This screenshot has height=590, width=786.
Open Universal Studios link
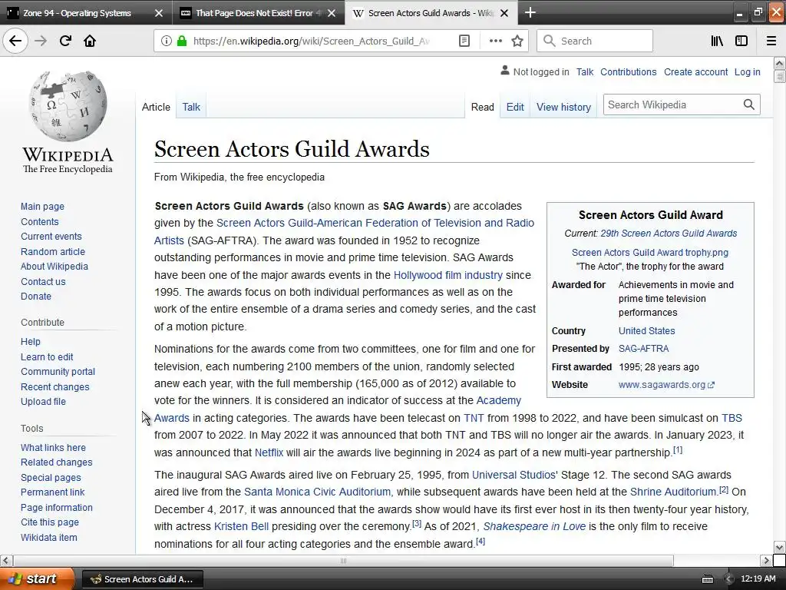click(514, 475)
